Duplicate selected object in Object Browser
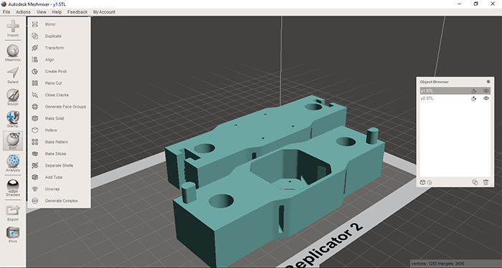The width and height of the screenshot is (502, 268). click(475, 182)
